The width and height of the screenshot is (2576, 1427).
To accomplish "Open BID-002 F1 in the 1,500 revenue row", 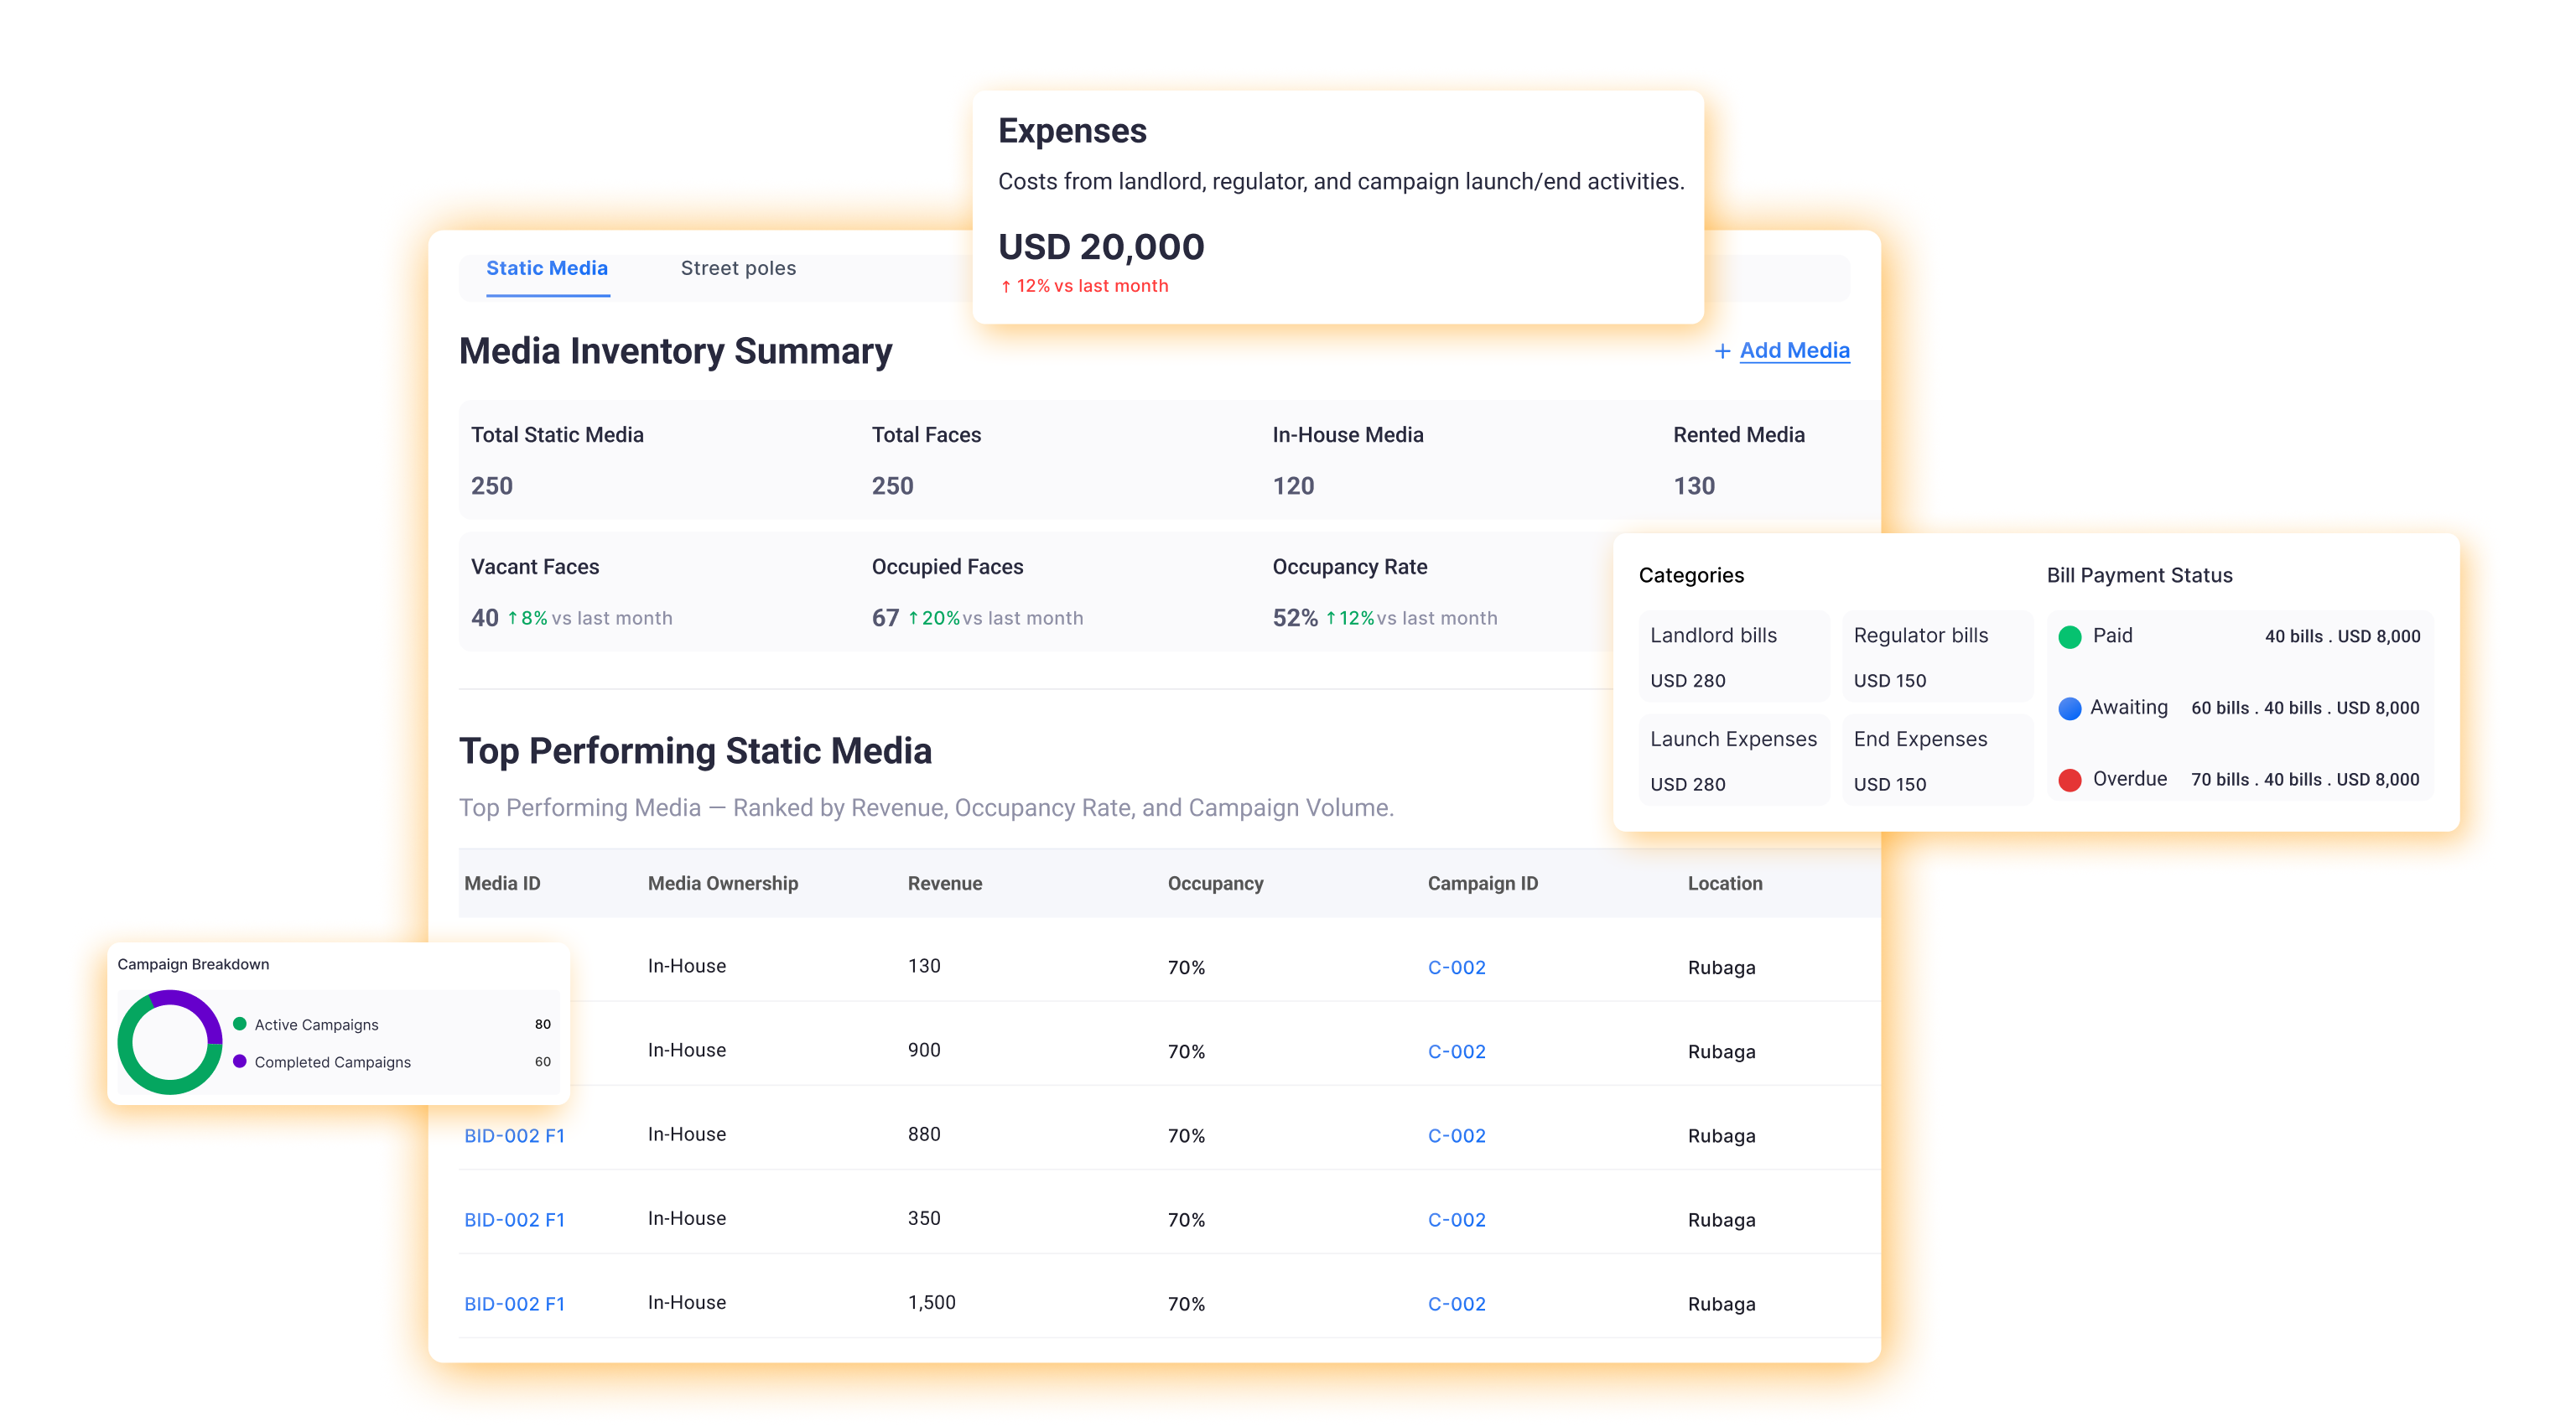I will [x=514, y=1304].
